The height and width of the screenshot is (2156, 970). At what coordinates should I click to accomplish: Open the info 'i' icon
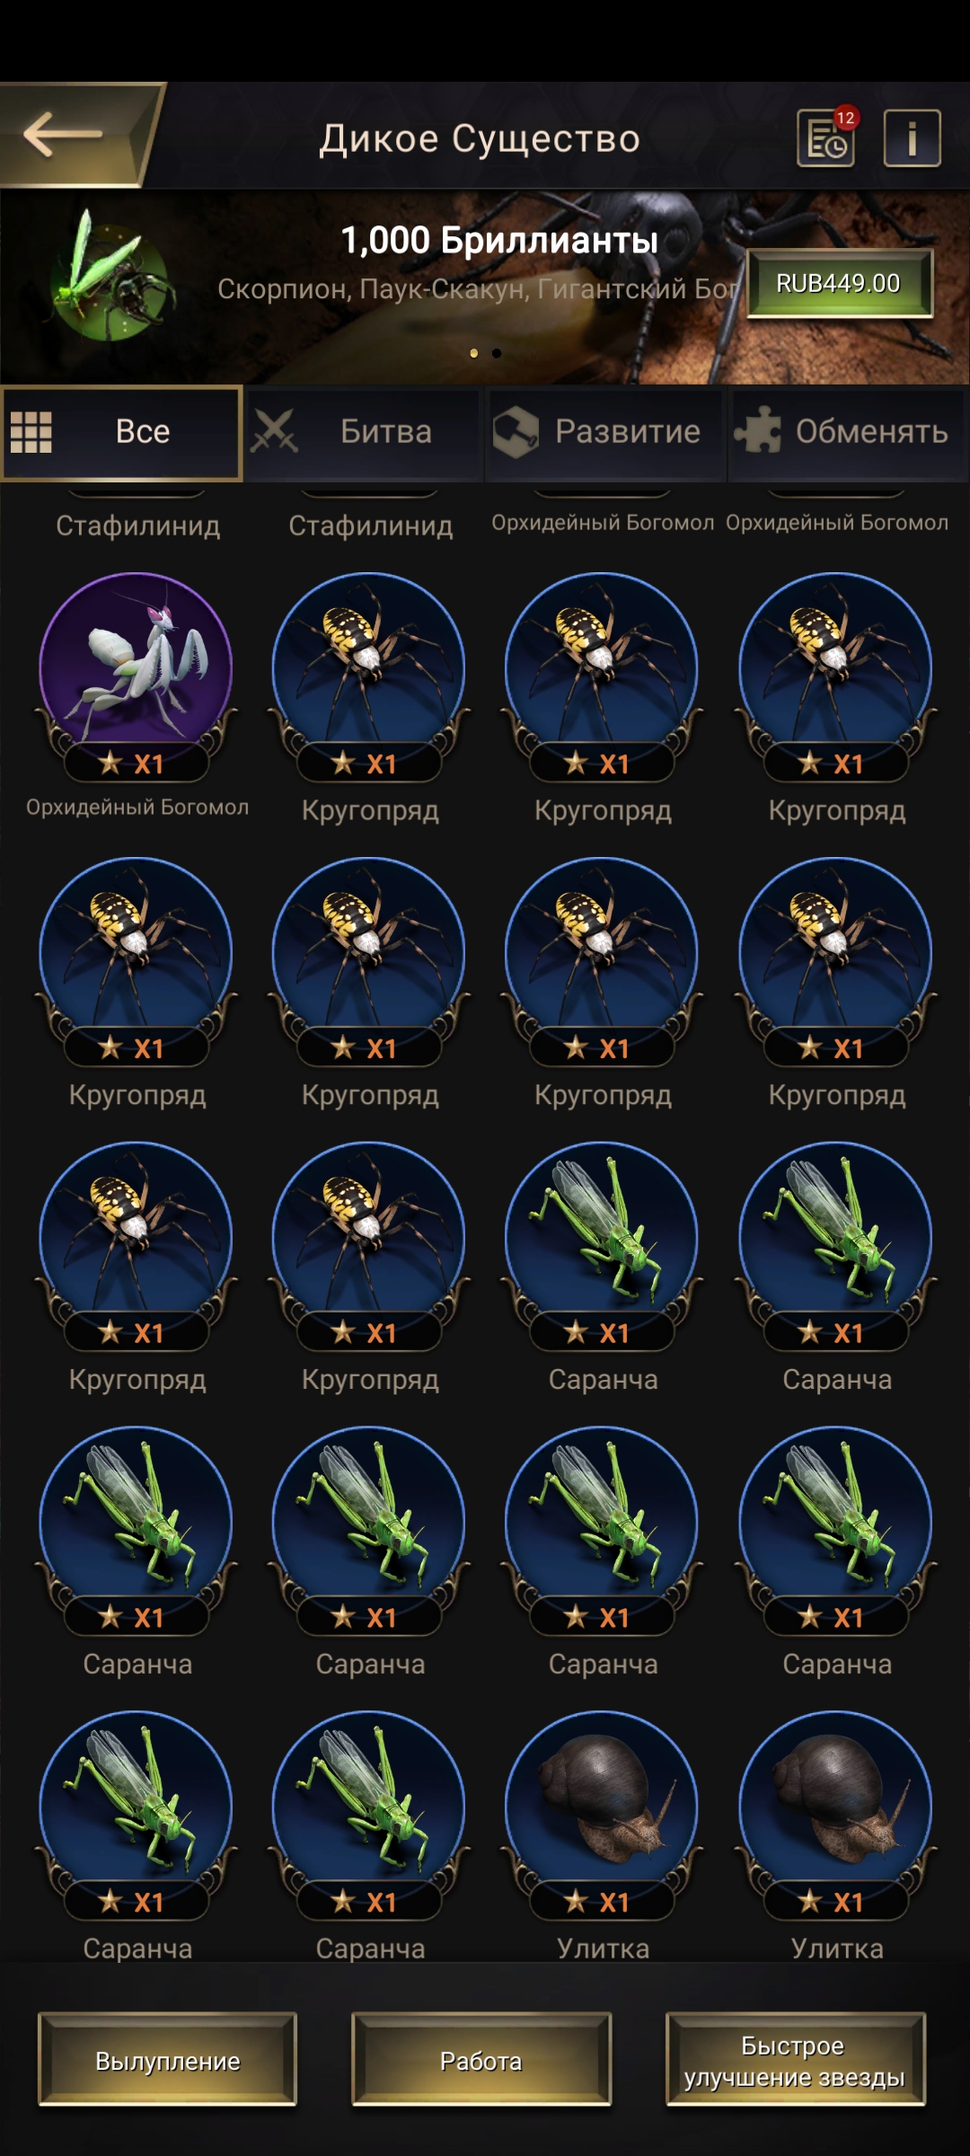912,138
